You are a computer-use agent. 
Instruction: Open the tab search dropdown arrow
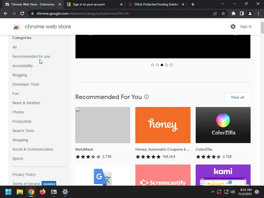222,4
